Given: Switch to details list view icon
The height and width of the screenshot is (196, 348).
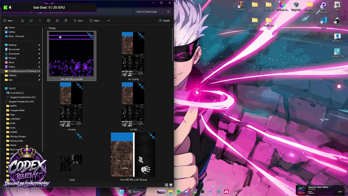Looking at the screenshot, I should (x=167, y=185).
